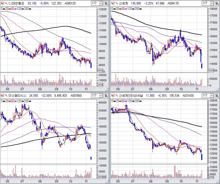Open stock lookup icon for 신세계인터내셔날
The height and width of the screenshot is (184, 220).
[x=116, y=95]
